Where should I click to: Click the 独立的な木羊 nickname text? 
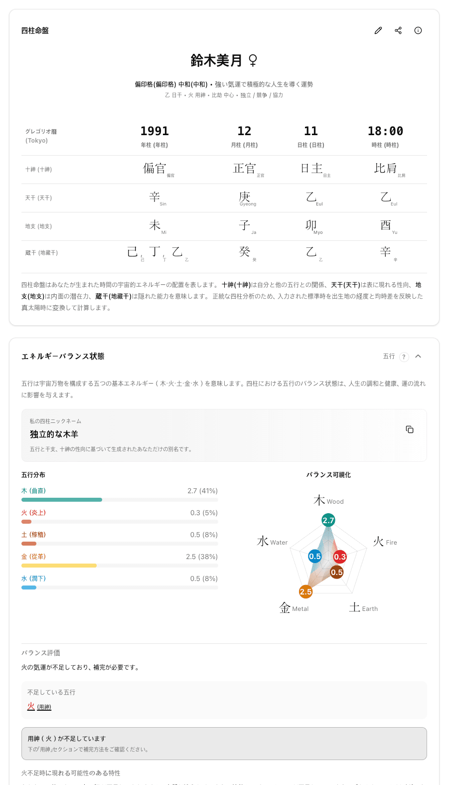tap(54, 434)
